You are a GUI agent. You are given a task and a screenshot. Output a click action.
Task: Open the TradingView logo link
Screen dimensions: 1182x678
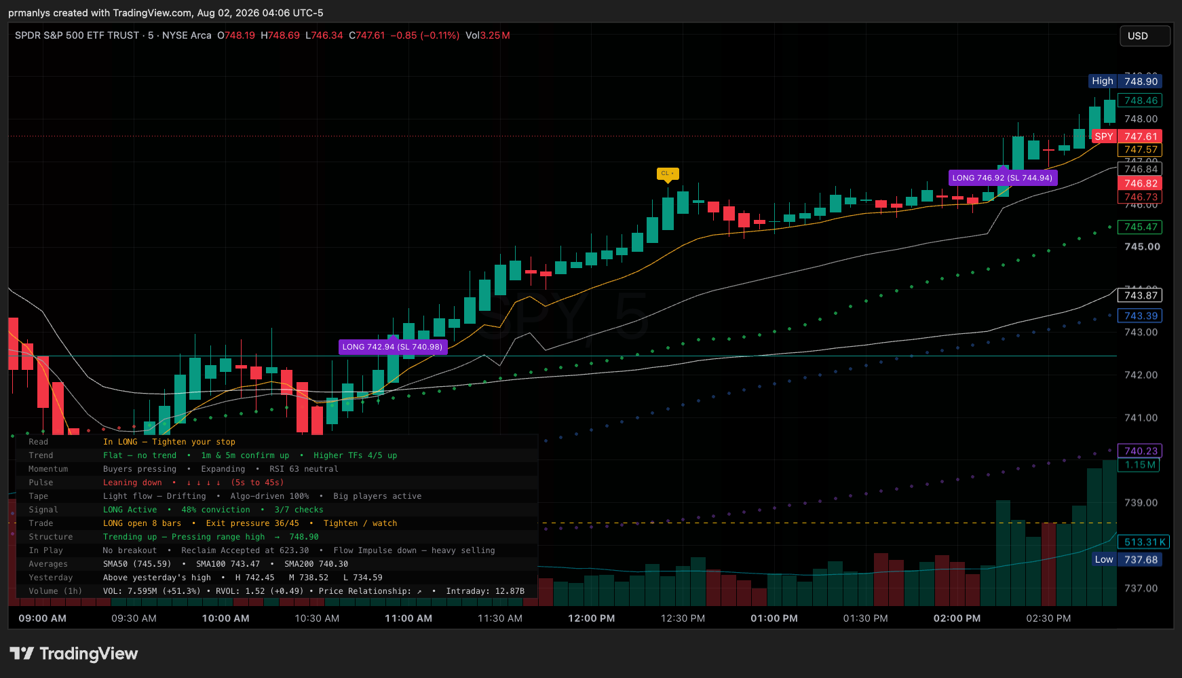pos(74,654)
